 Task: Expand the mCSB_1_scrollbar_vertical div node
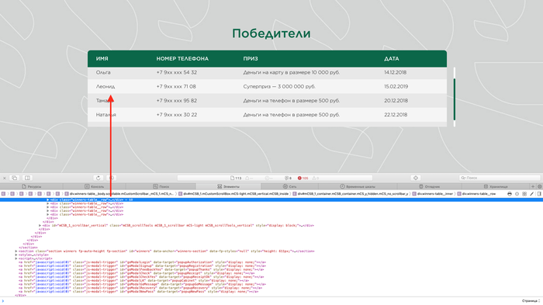[x=40, y=226]
